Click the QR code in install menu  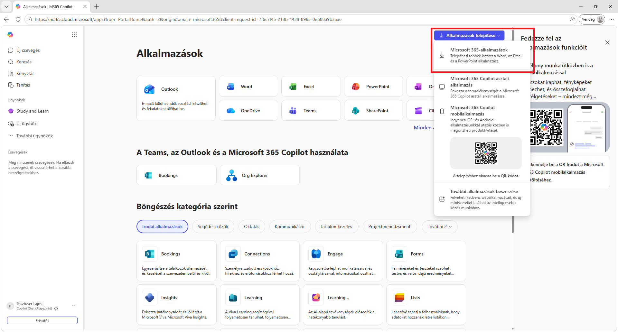[x=486, y=153]
